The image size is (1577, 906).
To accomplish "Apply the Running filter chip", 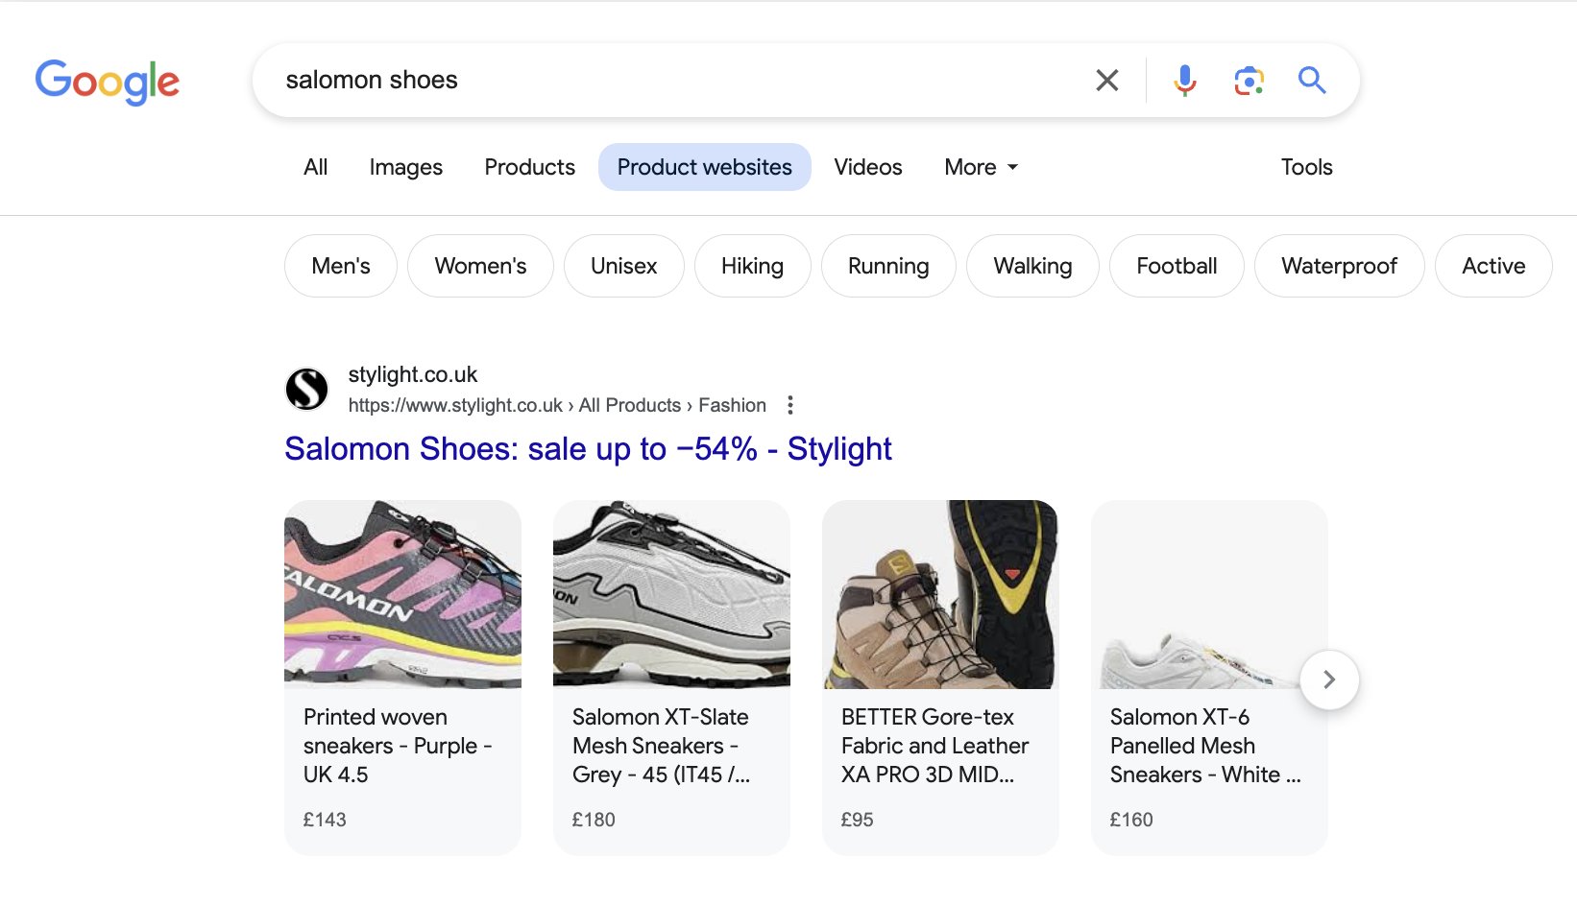I will point(888,266).
